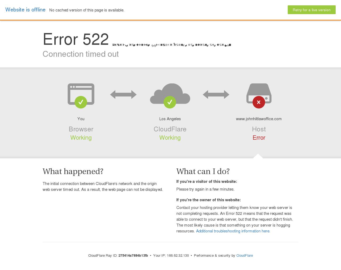Click the green checkmark on browser icon

(81, 102)
